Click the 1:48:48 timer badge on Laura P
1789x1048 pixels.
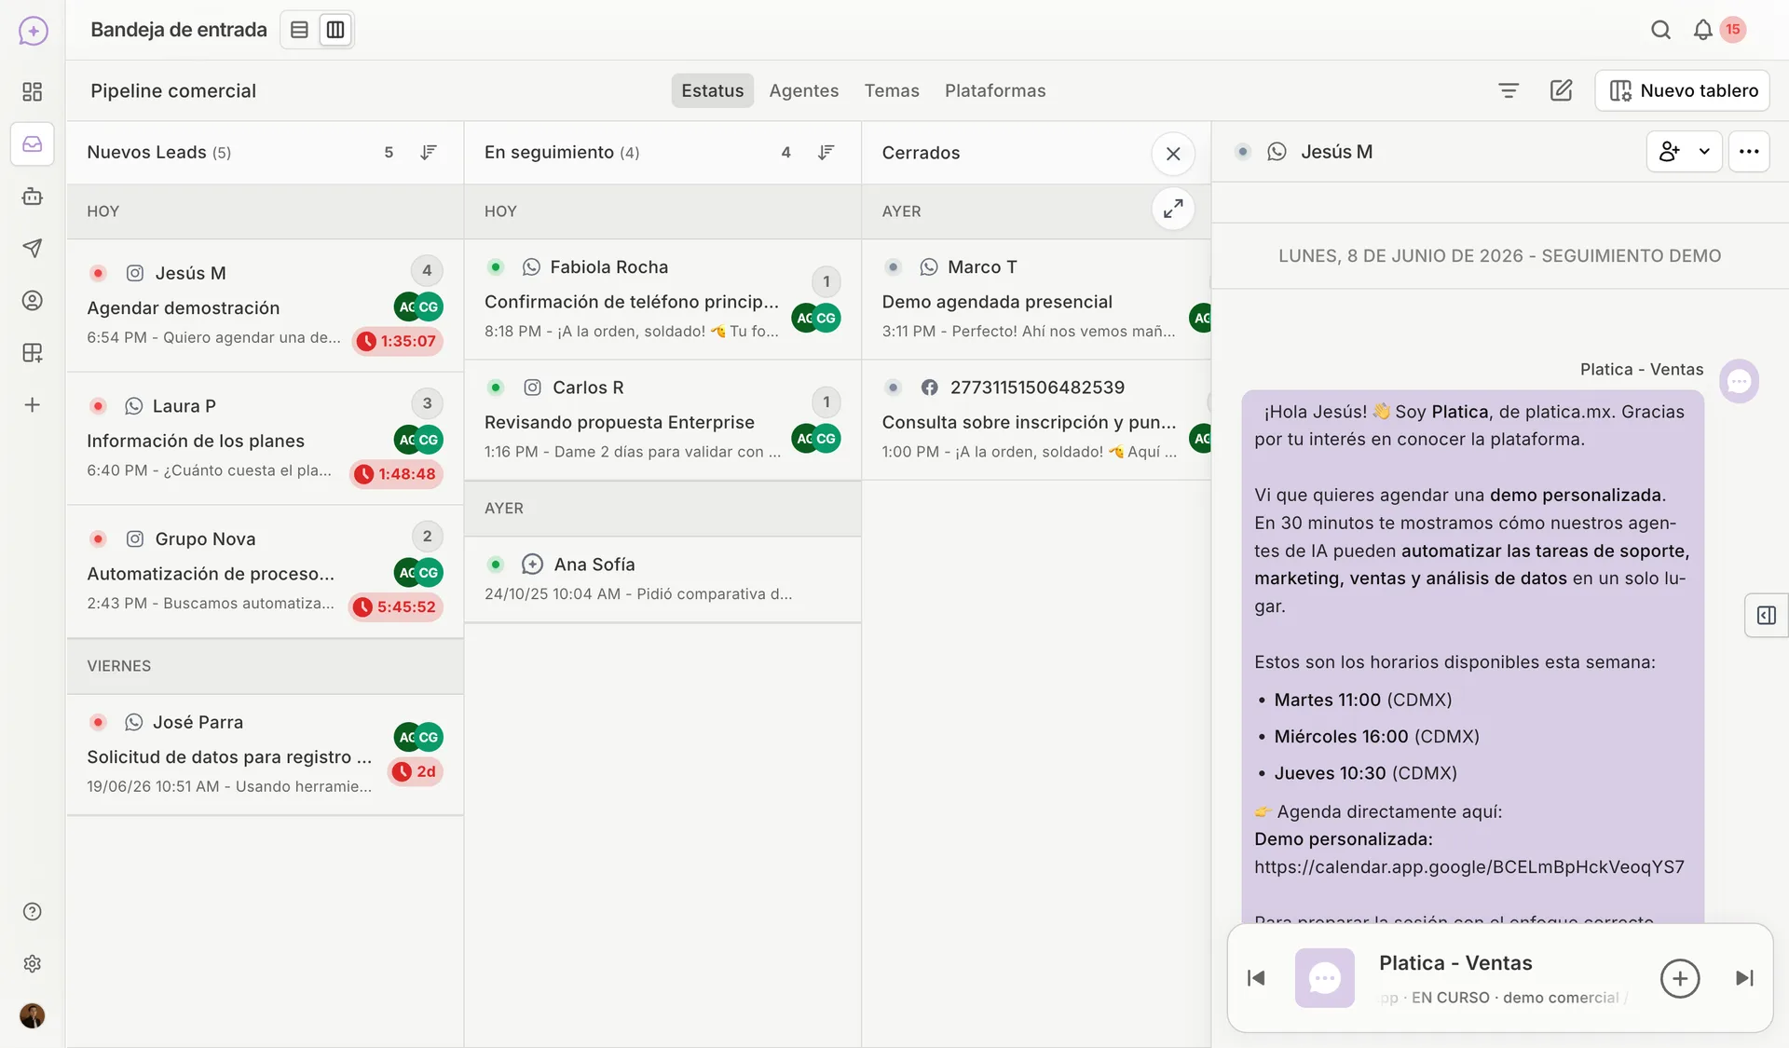[397, 474]
